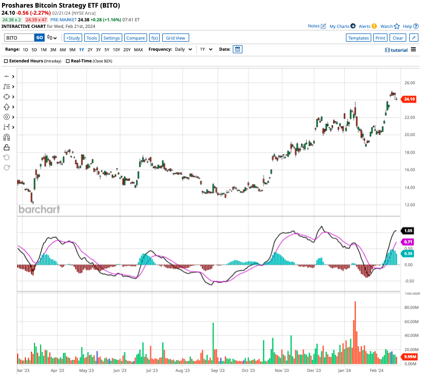Enable Extended Hours checkbox
Viewport: 425px width, 378px height.
coord(6,61)
